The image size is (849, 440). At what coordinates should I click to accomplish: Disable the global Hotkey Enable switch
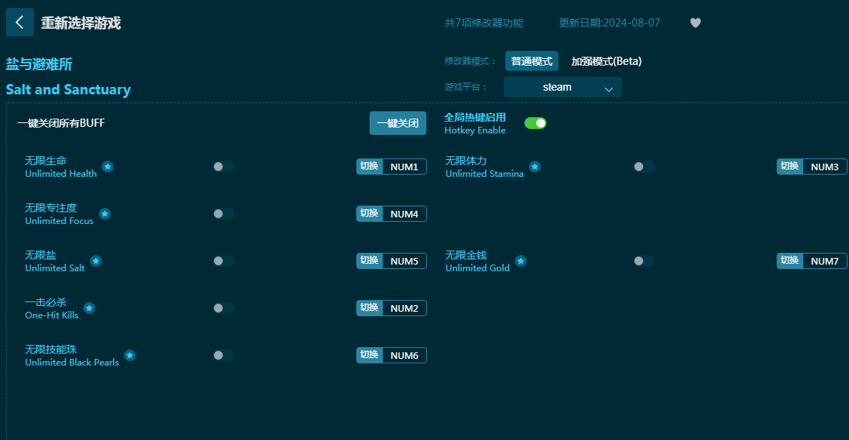(x=535, y=123)
